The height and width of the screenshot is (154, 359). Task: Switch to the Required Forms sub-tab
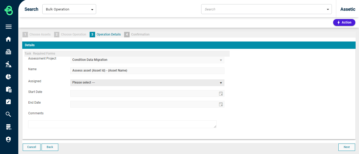[44, 54]
